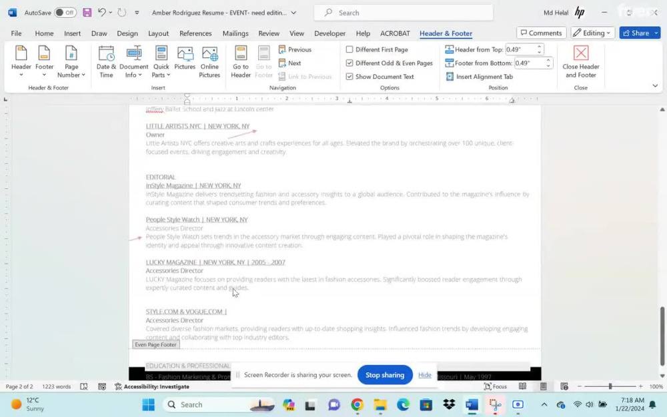Click the title bar Search box

(404, 13)
